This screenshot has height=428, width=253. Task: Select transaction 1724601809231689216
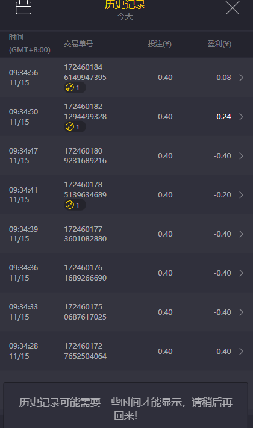point(86,155)
